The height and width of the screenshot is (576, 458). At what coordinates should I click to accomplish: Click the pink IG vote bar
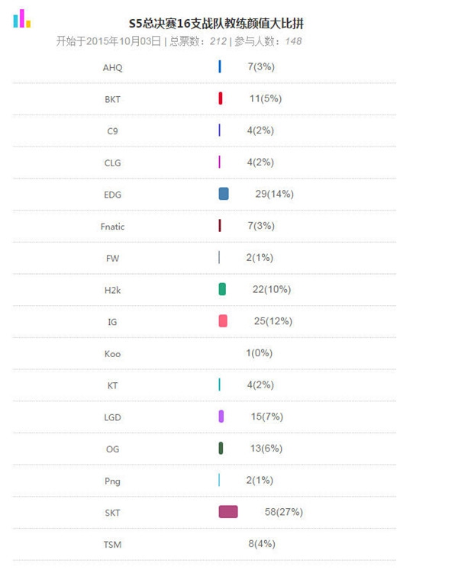[223, 320]
